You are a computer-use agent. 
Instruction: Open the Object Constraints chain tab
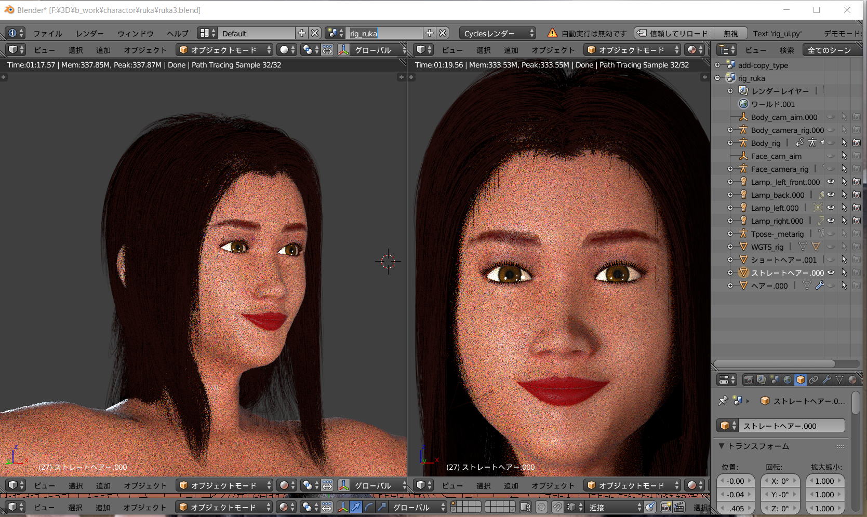pyautogui.click(x=813, y=380)
